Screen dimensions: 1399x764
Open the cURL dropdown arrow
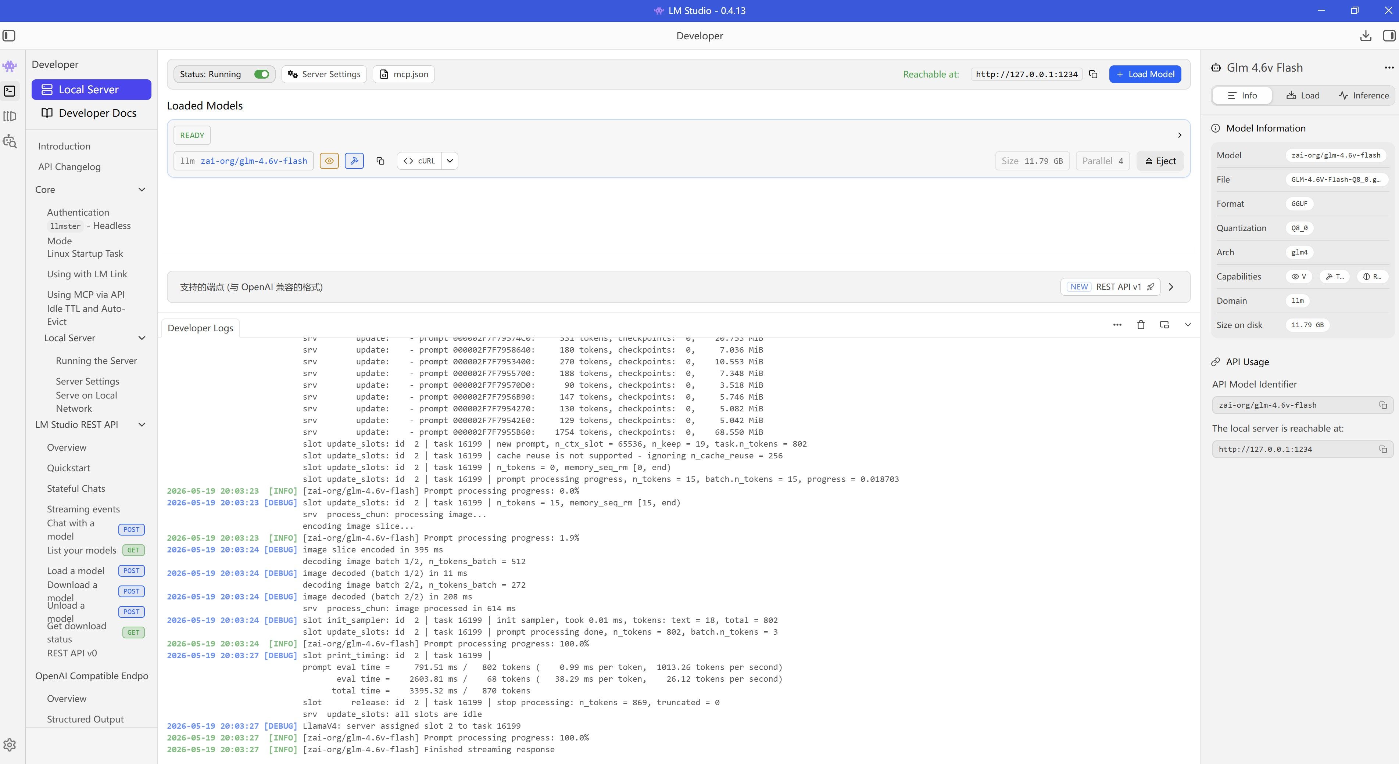coord(450,161)
